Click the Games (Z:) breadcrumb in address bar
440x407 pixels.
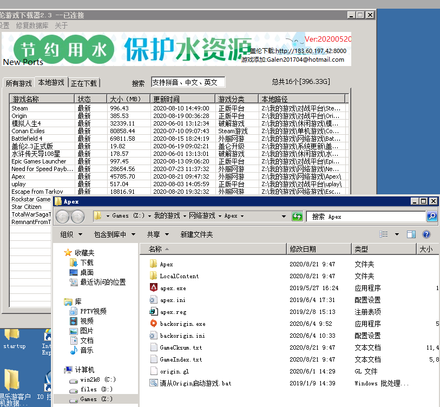pyautogui.click(x=128, y=216)
